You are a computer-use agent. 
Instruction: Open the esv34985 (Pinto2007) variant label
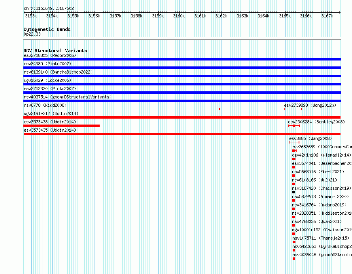47,64
